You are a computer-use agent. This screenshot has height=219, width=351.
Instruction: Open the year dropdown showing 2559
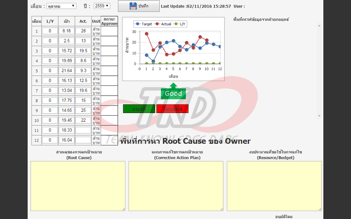[x=102, y=6]
